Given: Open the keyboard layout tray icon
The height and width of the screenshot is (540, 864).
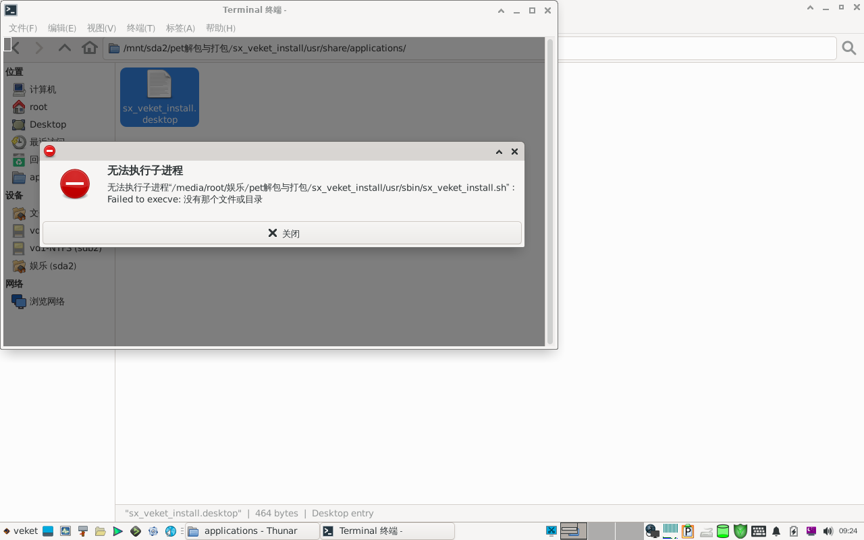Looking at the screenshot, I should 758,531.
